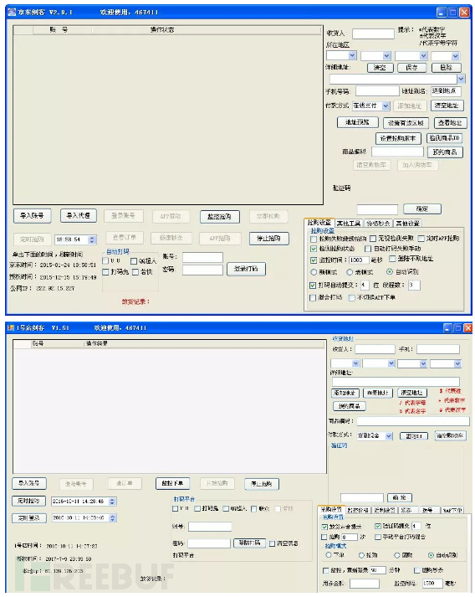
Task: Enable 定时APP抢购 checkbox
Action: point(421,239)
